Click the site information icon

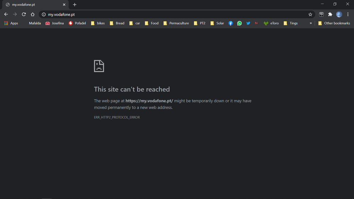tap(44, 15)
